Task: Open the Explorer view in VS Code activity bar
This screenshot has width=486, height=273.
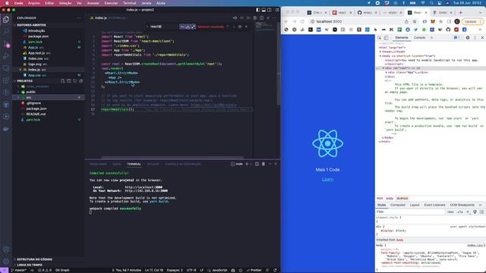Action: (x=6, y=19)
